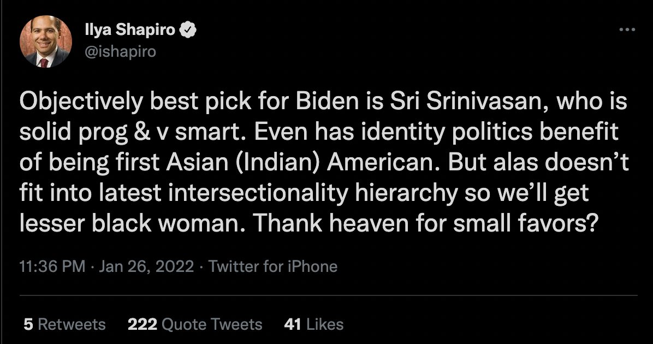Screen dimensions: 653x344
Task: View the 5 Retweets list
Action: [64, 324]
